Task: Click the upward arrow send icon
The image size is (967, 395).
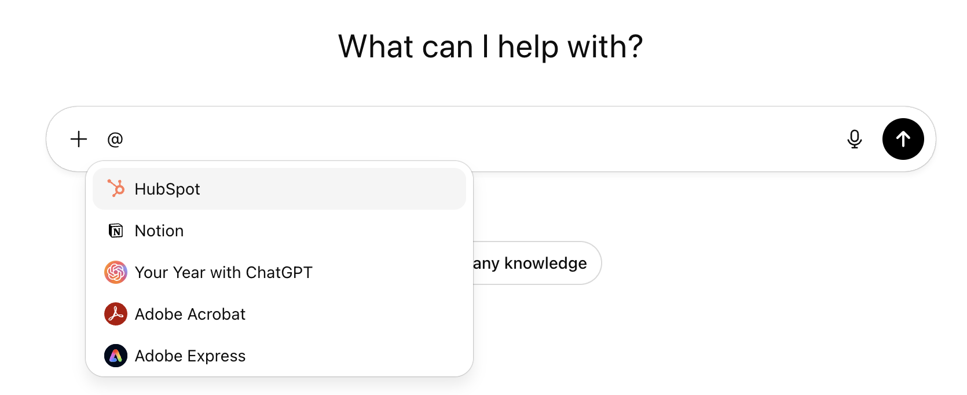Action: (903, 139)
